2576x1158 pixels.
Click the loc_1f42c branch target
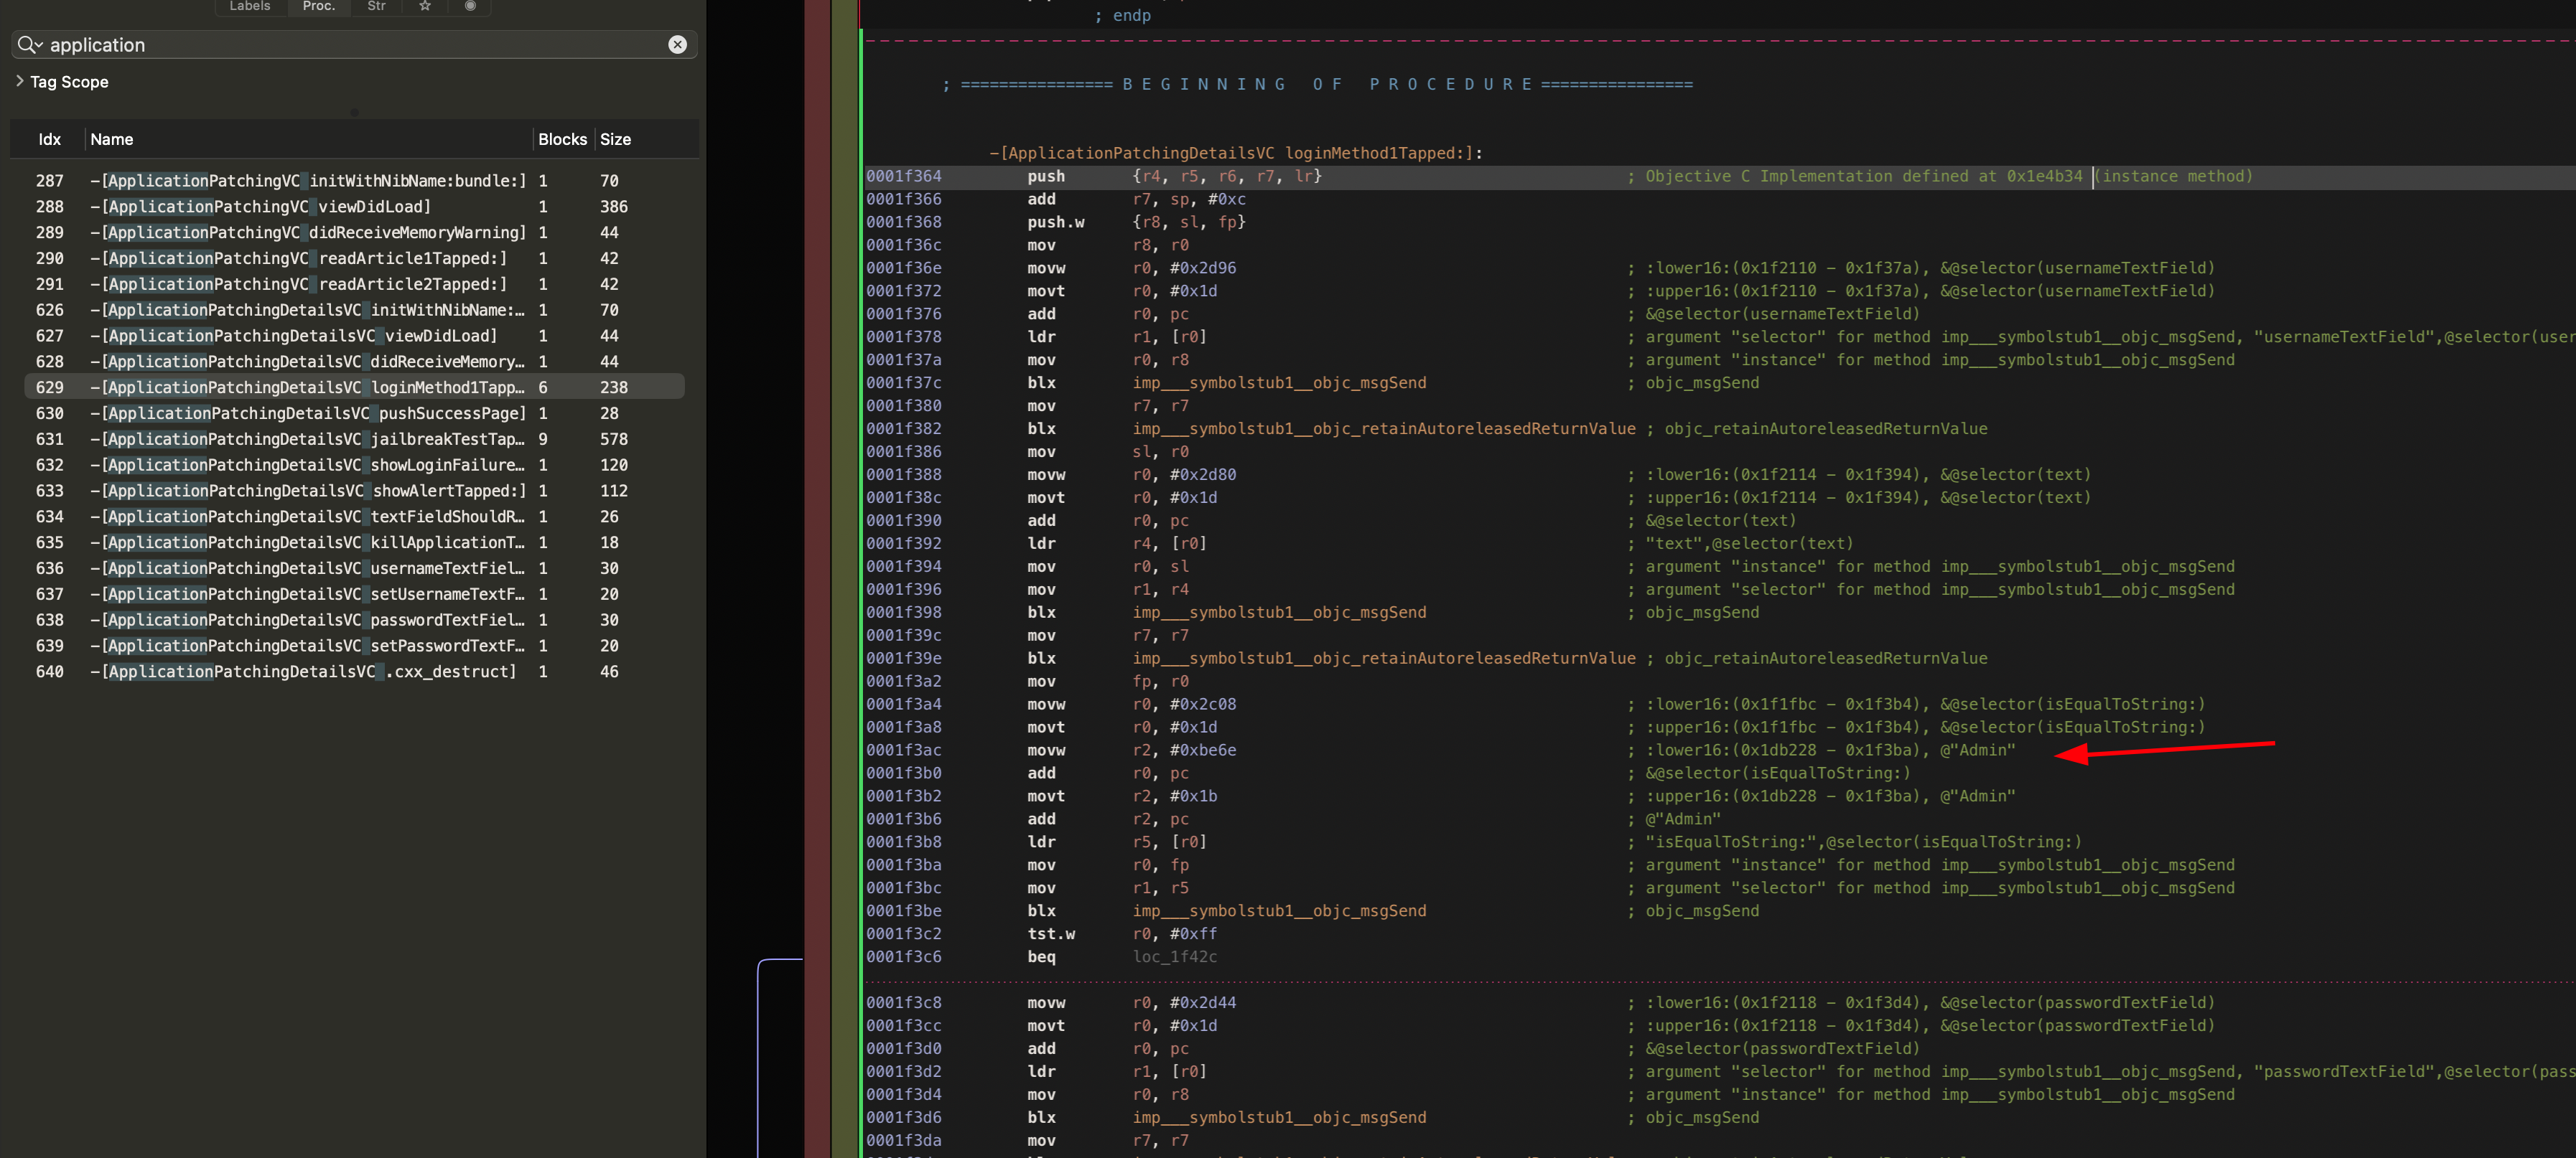point(1174,957)
